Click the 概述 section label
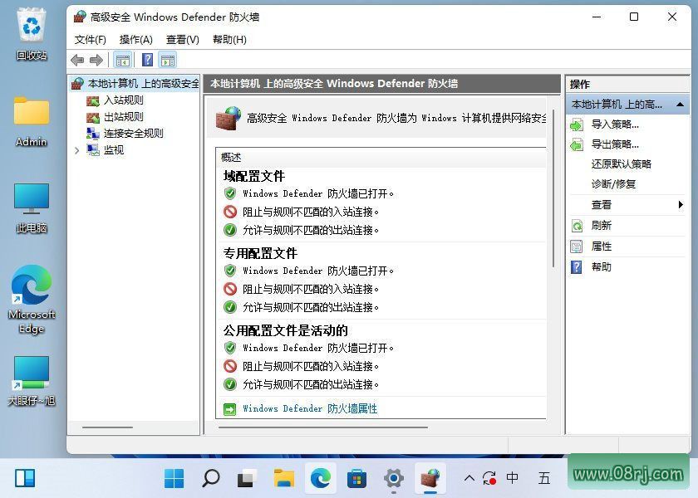698x498 pixels. coord(231,158)
